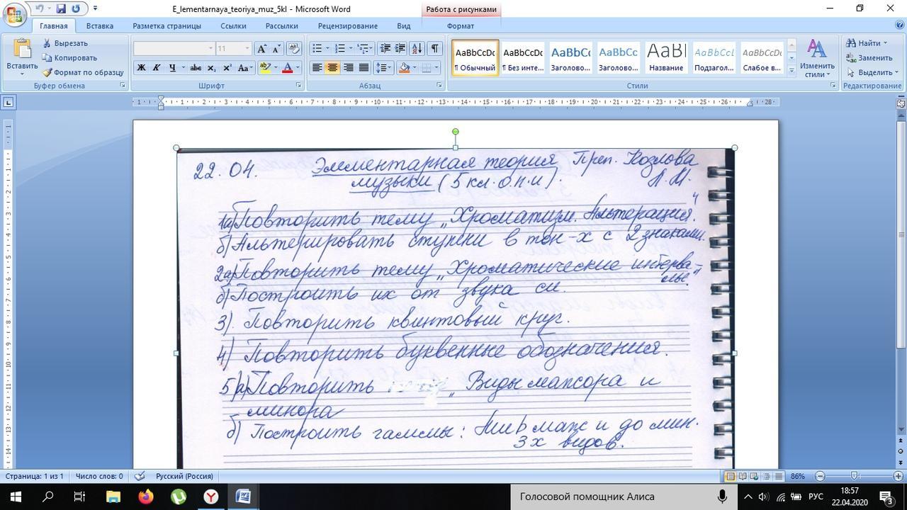Open Windows Start menu

coord(16,497)
